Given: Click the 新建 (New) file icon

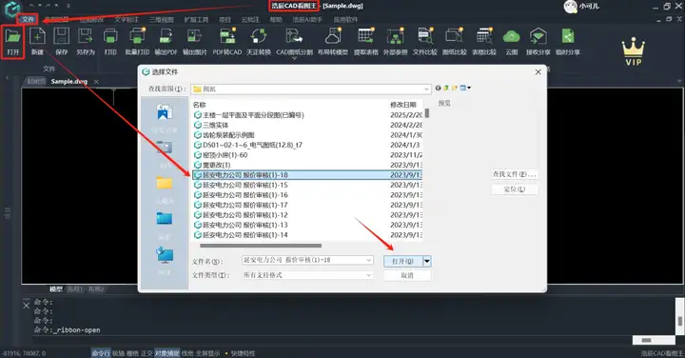Looking at the screenshot, I should click(37, 36).
